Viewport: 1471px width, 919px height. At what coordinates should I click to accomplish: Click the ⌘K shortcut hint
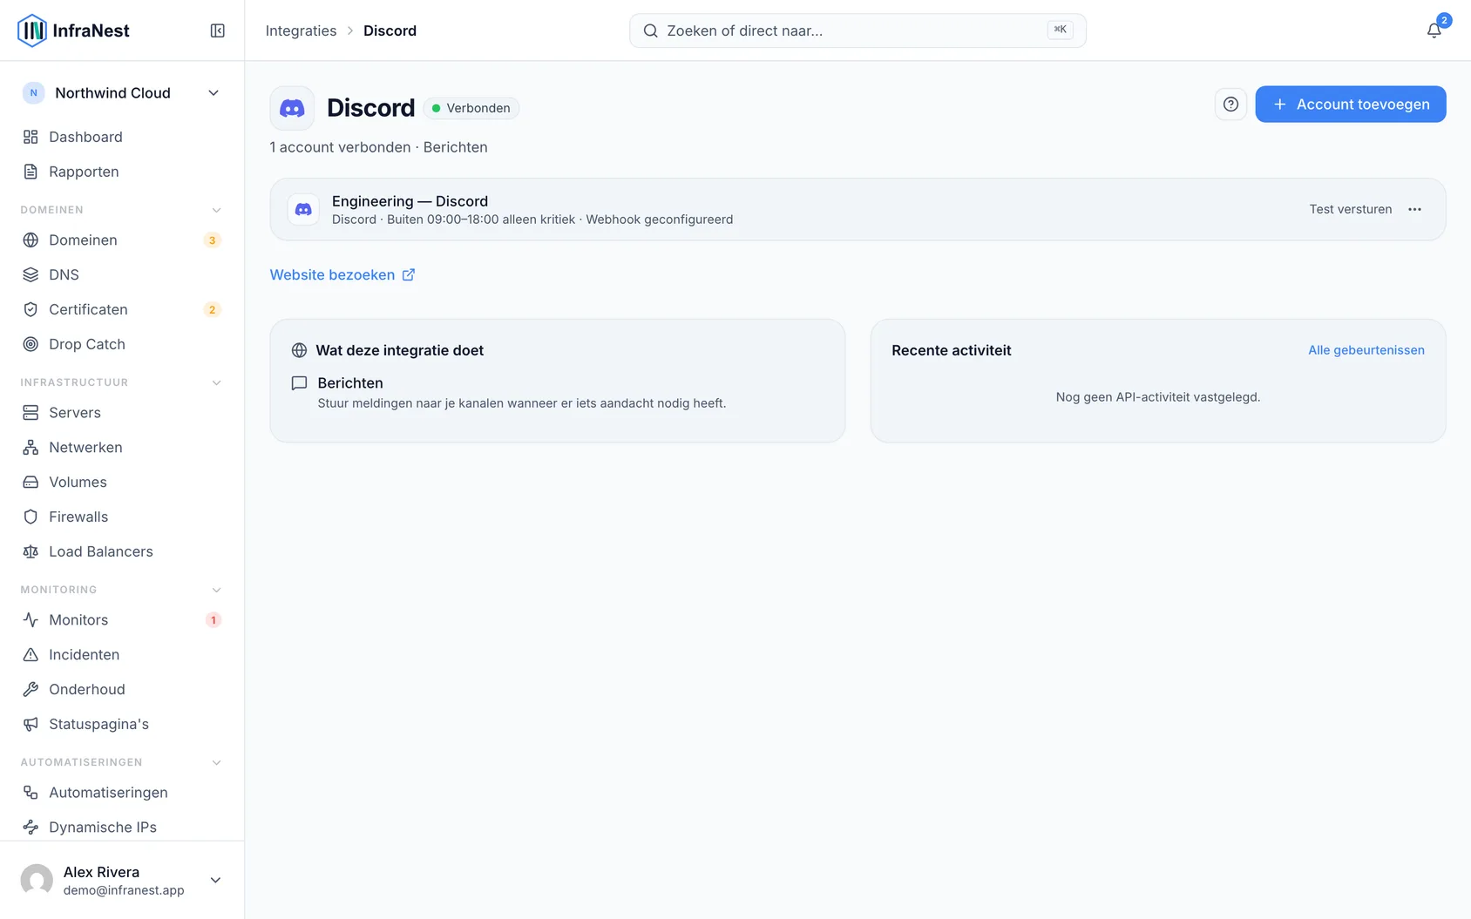(1060, 30)
